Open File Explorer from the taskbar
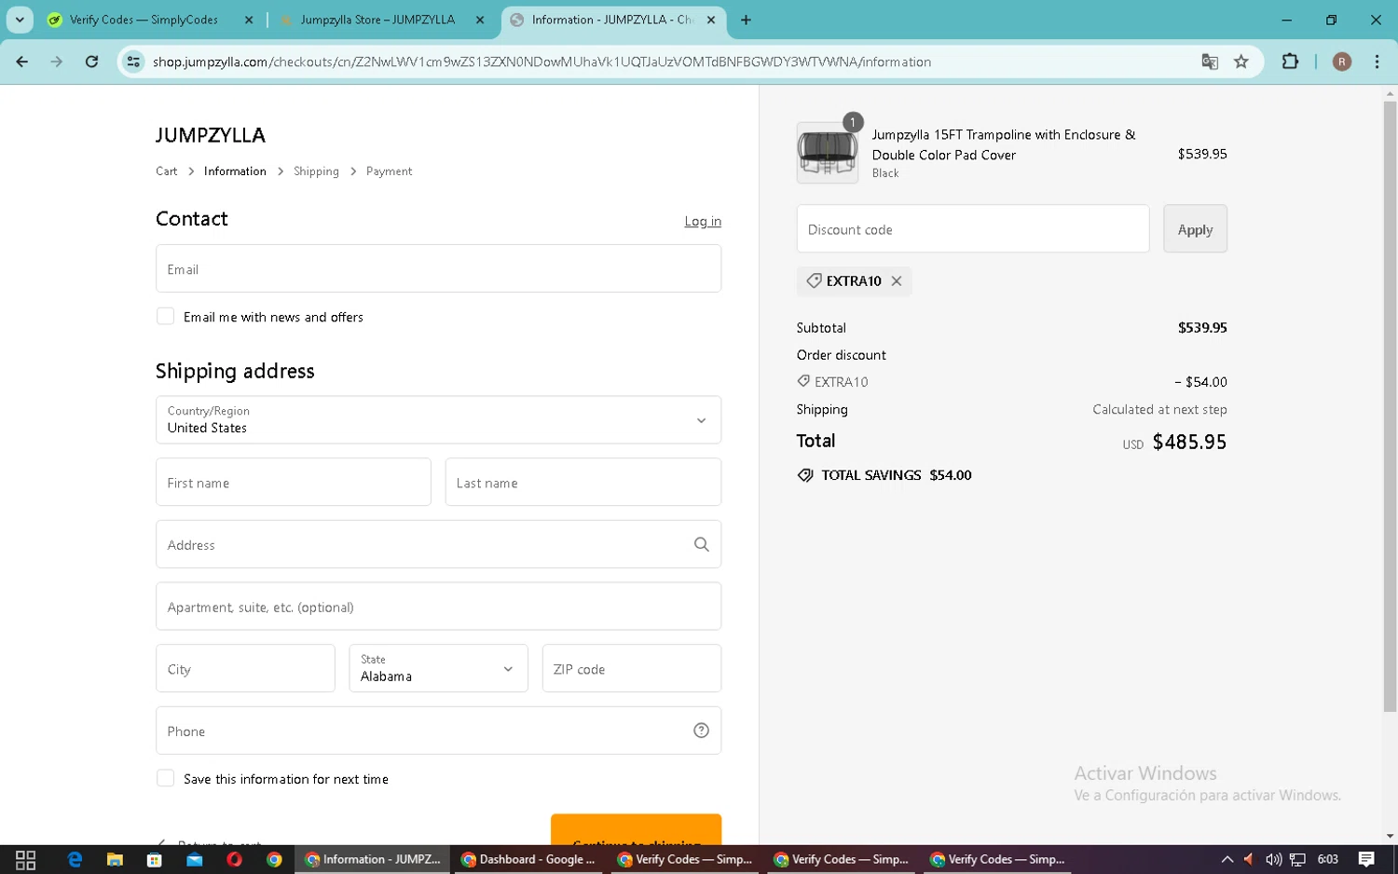This screenshot has height=874, width=1398. pos(115,859)
